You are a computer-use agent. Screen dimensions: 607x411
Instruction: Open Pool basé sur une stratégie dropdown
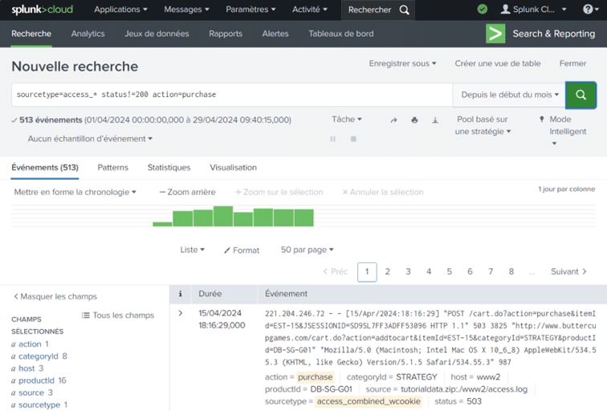[483, 125]
